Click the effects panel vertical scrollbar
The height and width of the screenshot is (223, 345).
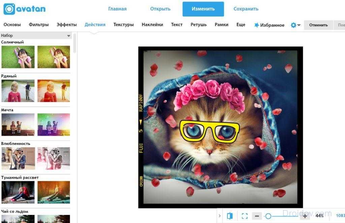coord(74,44)
